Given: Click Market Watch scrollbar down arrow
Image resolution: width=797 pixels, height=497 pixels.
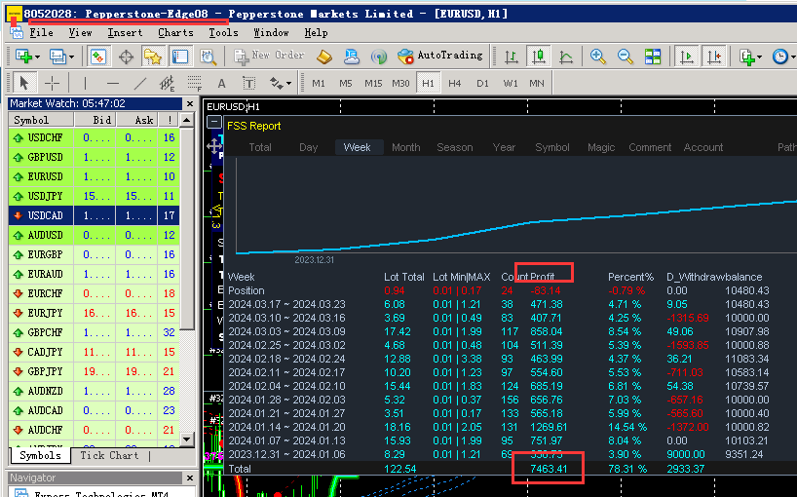Looking at the screenshot, I should point(186,440).
